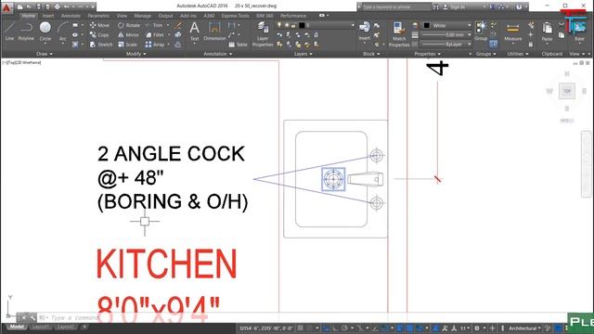Open Layer Properties manager
This screenshot has height=334, width=594.
tap(263, 34)
